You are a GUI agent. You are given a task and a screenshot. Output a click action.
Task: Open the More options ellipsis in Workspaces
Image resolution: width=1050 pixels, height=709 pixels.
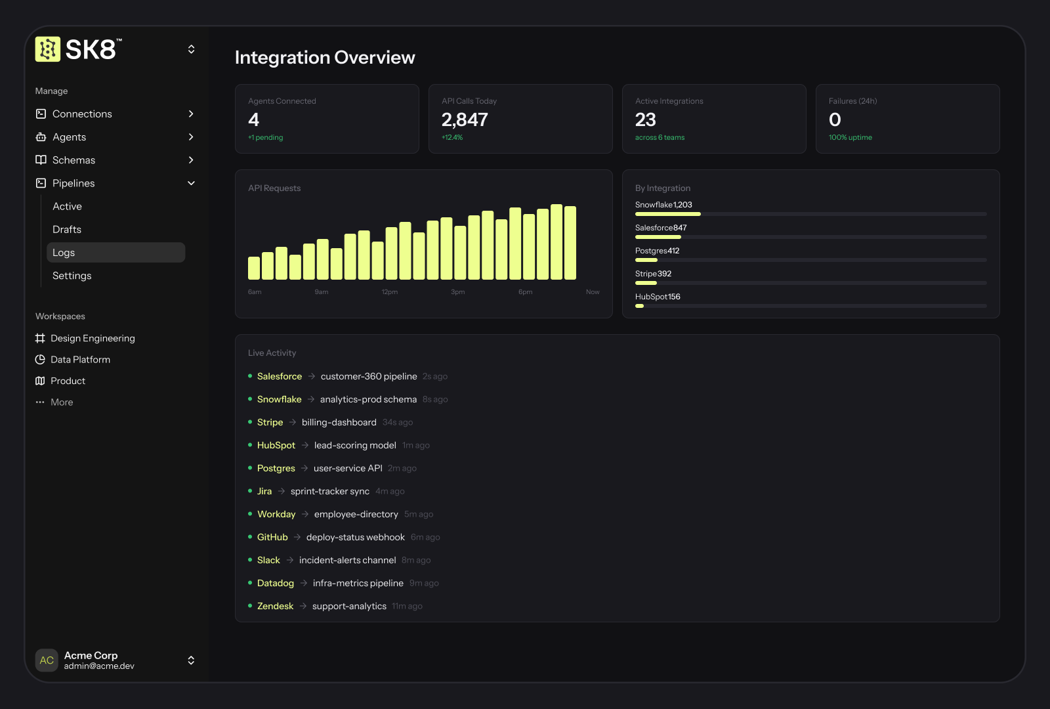pyautogui.click(x=40, y=402)
